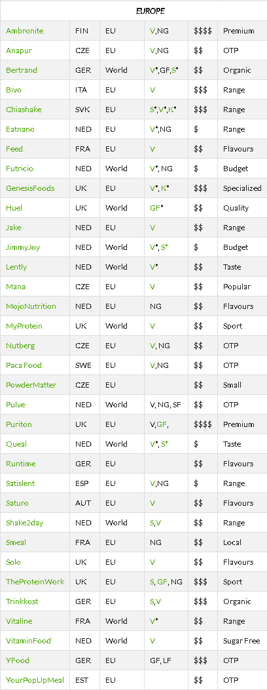Image resolution: width=267 pixels, height=690 pixels.
Task: Open the Ambronite brand link
Action: (x=25, y=31)
